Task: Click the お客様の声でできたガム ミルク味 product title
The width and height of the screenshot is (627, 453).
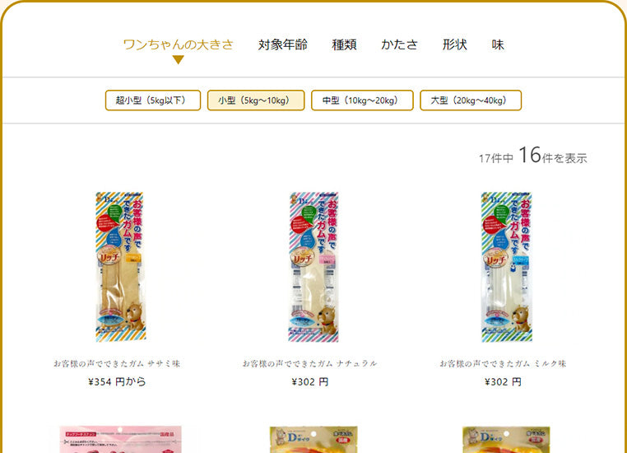Action: click(503, 363)
